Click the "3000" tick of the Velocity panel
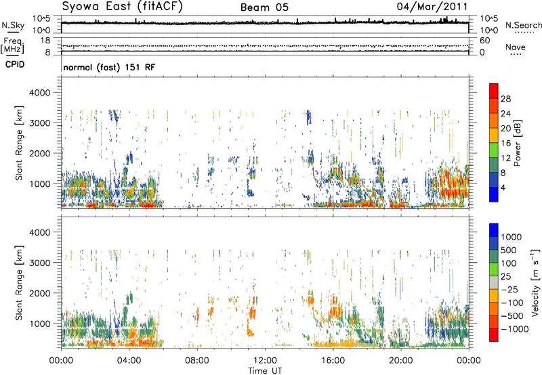The image size is (542, 375). point(39,263)
